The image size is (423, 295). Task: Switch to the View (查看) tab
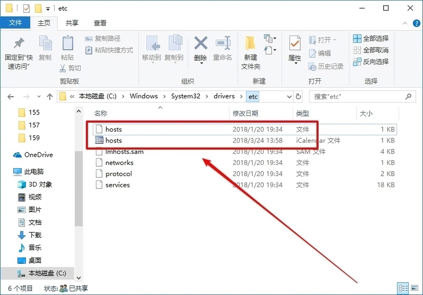(x=100, y=23)
